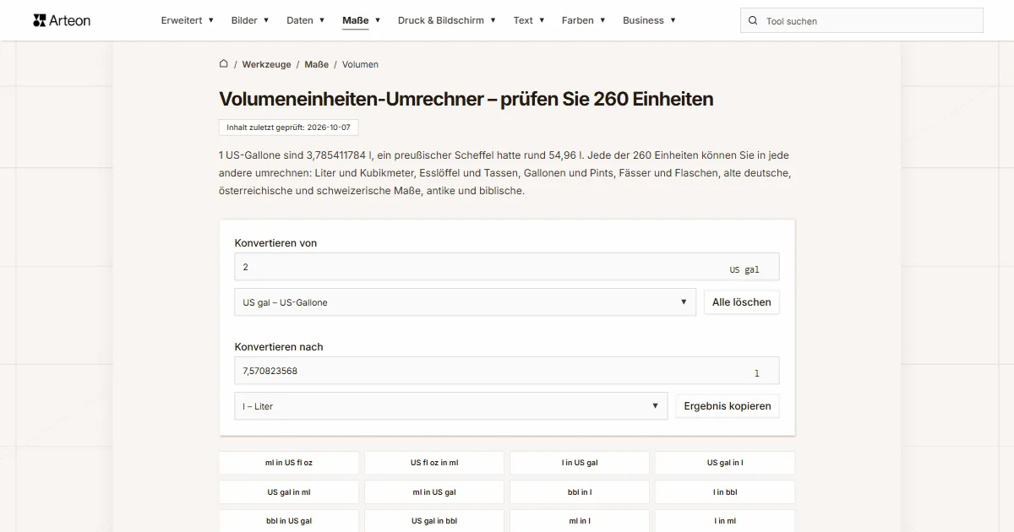Open the l – Liter target unit dropdown
This screenshot has width=1014, height=532.
[451, 406]
